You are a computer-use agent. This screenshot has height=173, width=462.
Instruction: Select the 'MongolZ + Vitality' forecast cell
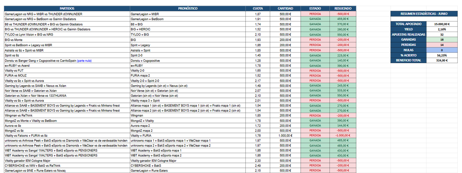click(x=188, y=121)
